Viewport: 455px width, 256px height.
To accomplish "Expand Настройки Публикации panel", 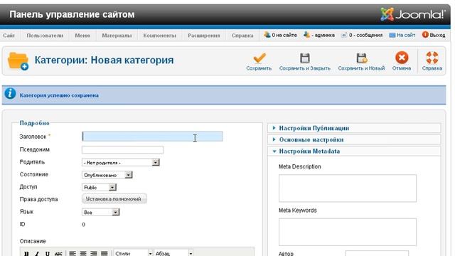I will [x=354, y=128].
